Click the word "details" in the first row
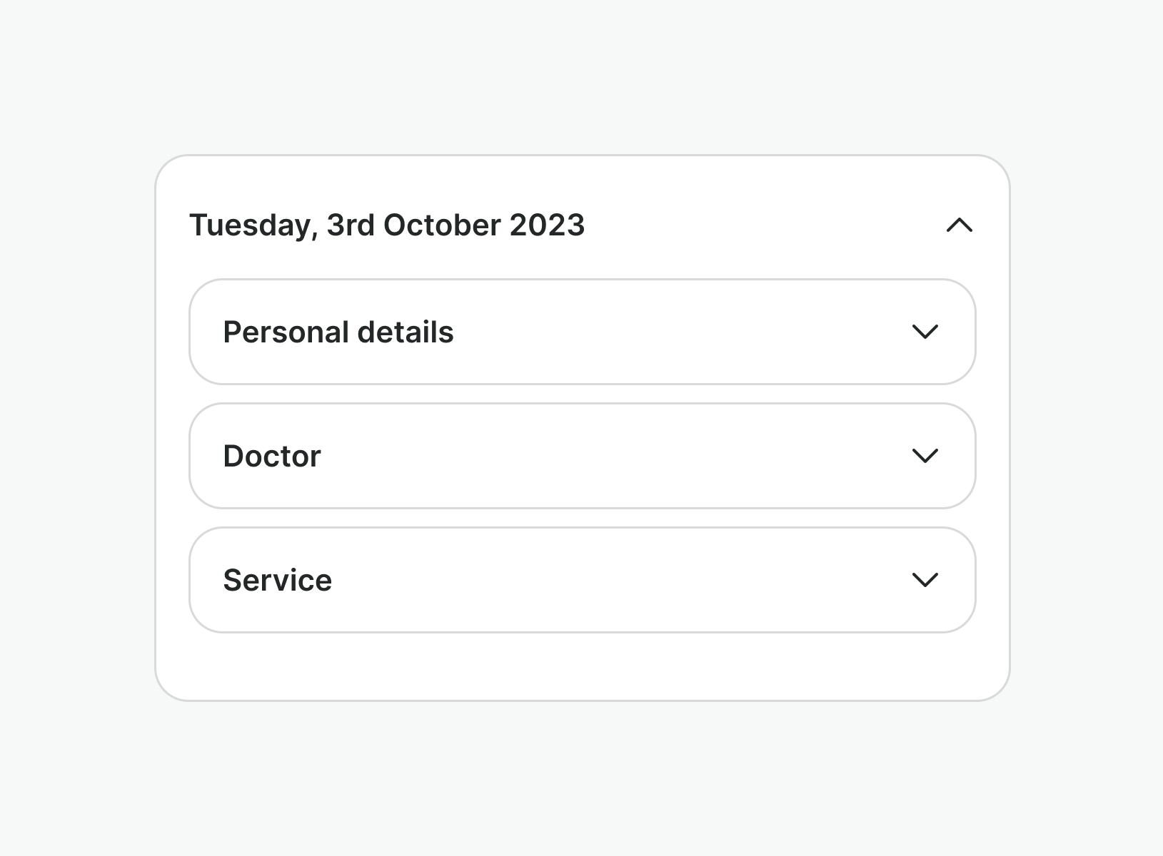Image resolution: width=1163 pixels, height=856 pixels. tap(405, 332)
